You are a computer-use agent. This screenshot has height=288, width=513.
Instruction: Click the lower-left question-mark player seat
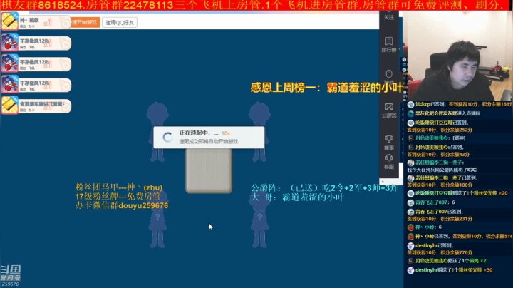pos(157,220)
